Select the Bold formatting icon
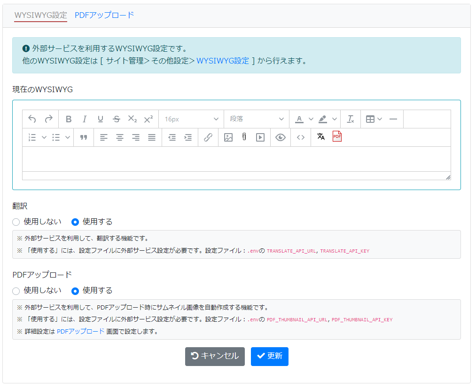Viewport: 476px width, 390px height. 69,119
